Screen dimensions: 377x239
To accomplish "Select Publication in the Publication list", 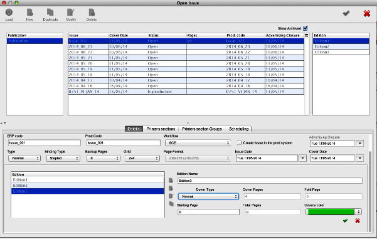I will (x=35, y=41).
